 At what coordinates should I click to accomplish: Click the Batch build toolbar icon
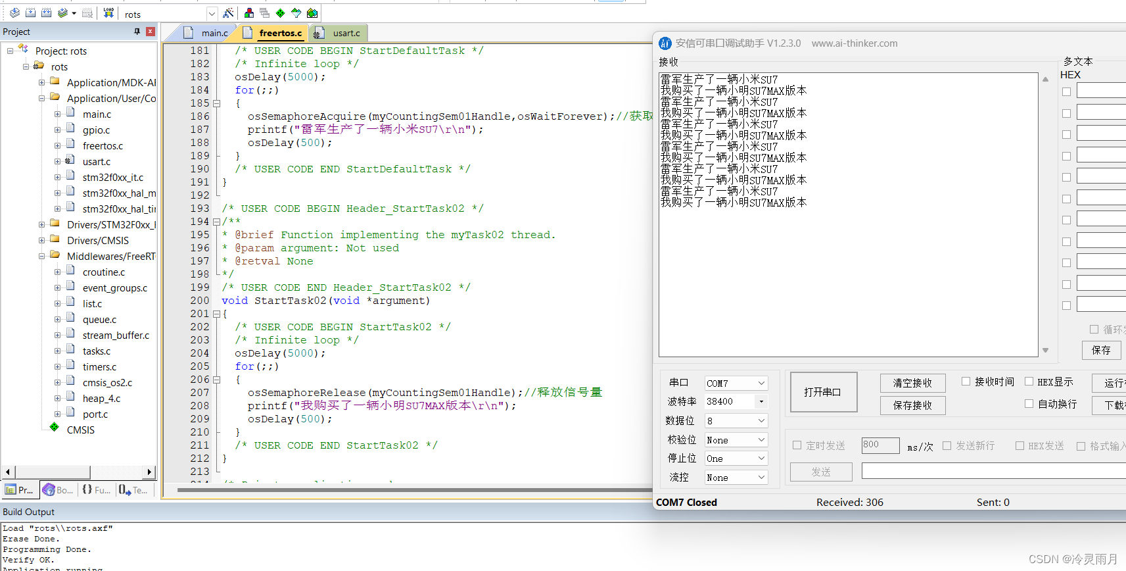(x=62, y=13)
